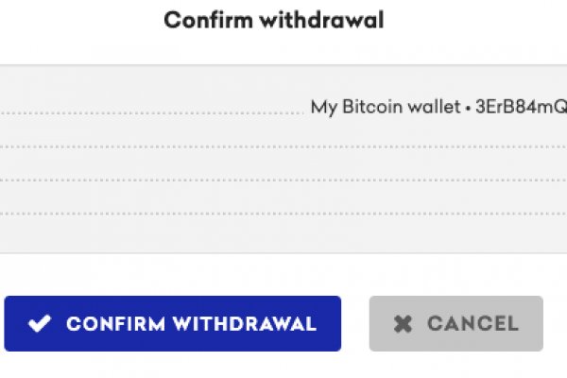Click the word "Bitcoin" in the wallet row
Image resolution: width=567 pixels, height=378 pixels.
(x=364, y=108)
